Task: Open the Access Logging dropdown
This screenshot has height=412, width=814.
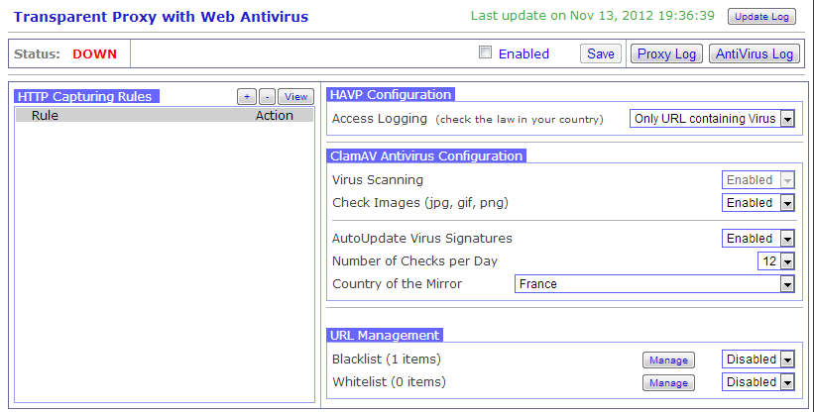Action: pos(713,119)
